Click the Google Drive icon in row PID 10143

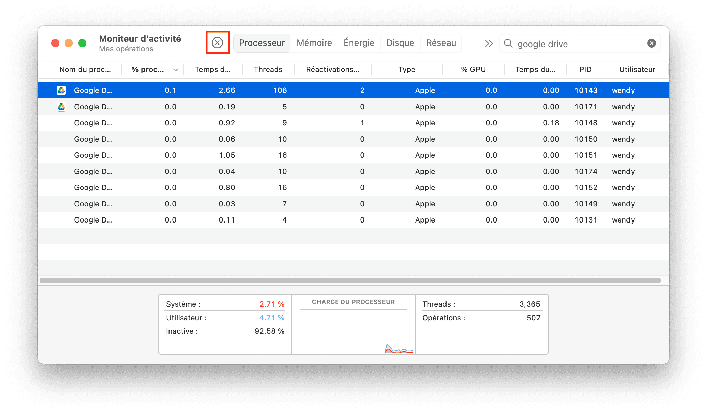[61, 90]
